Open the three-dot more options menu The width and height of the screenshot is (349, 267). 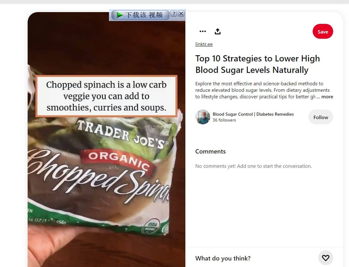[202, 31]
